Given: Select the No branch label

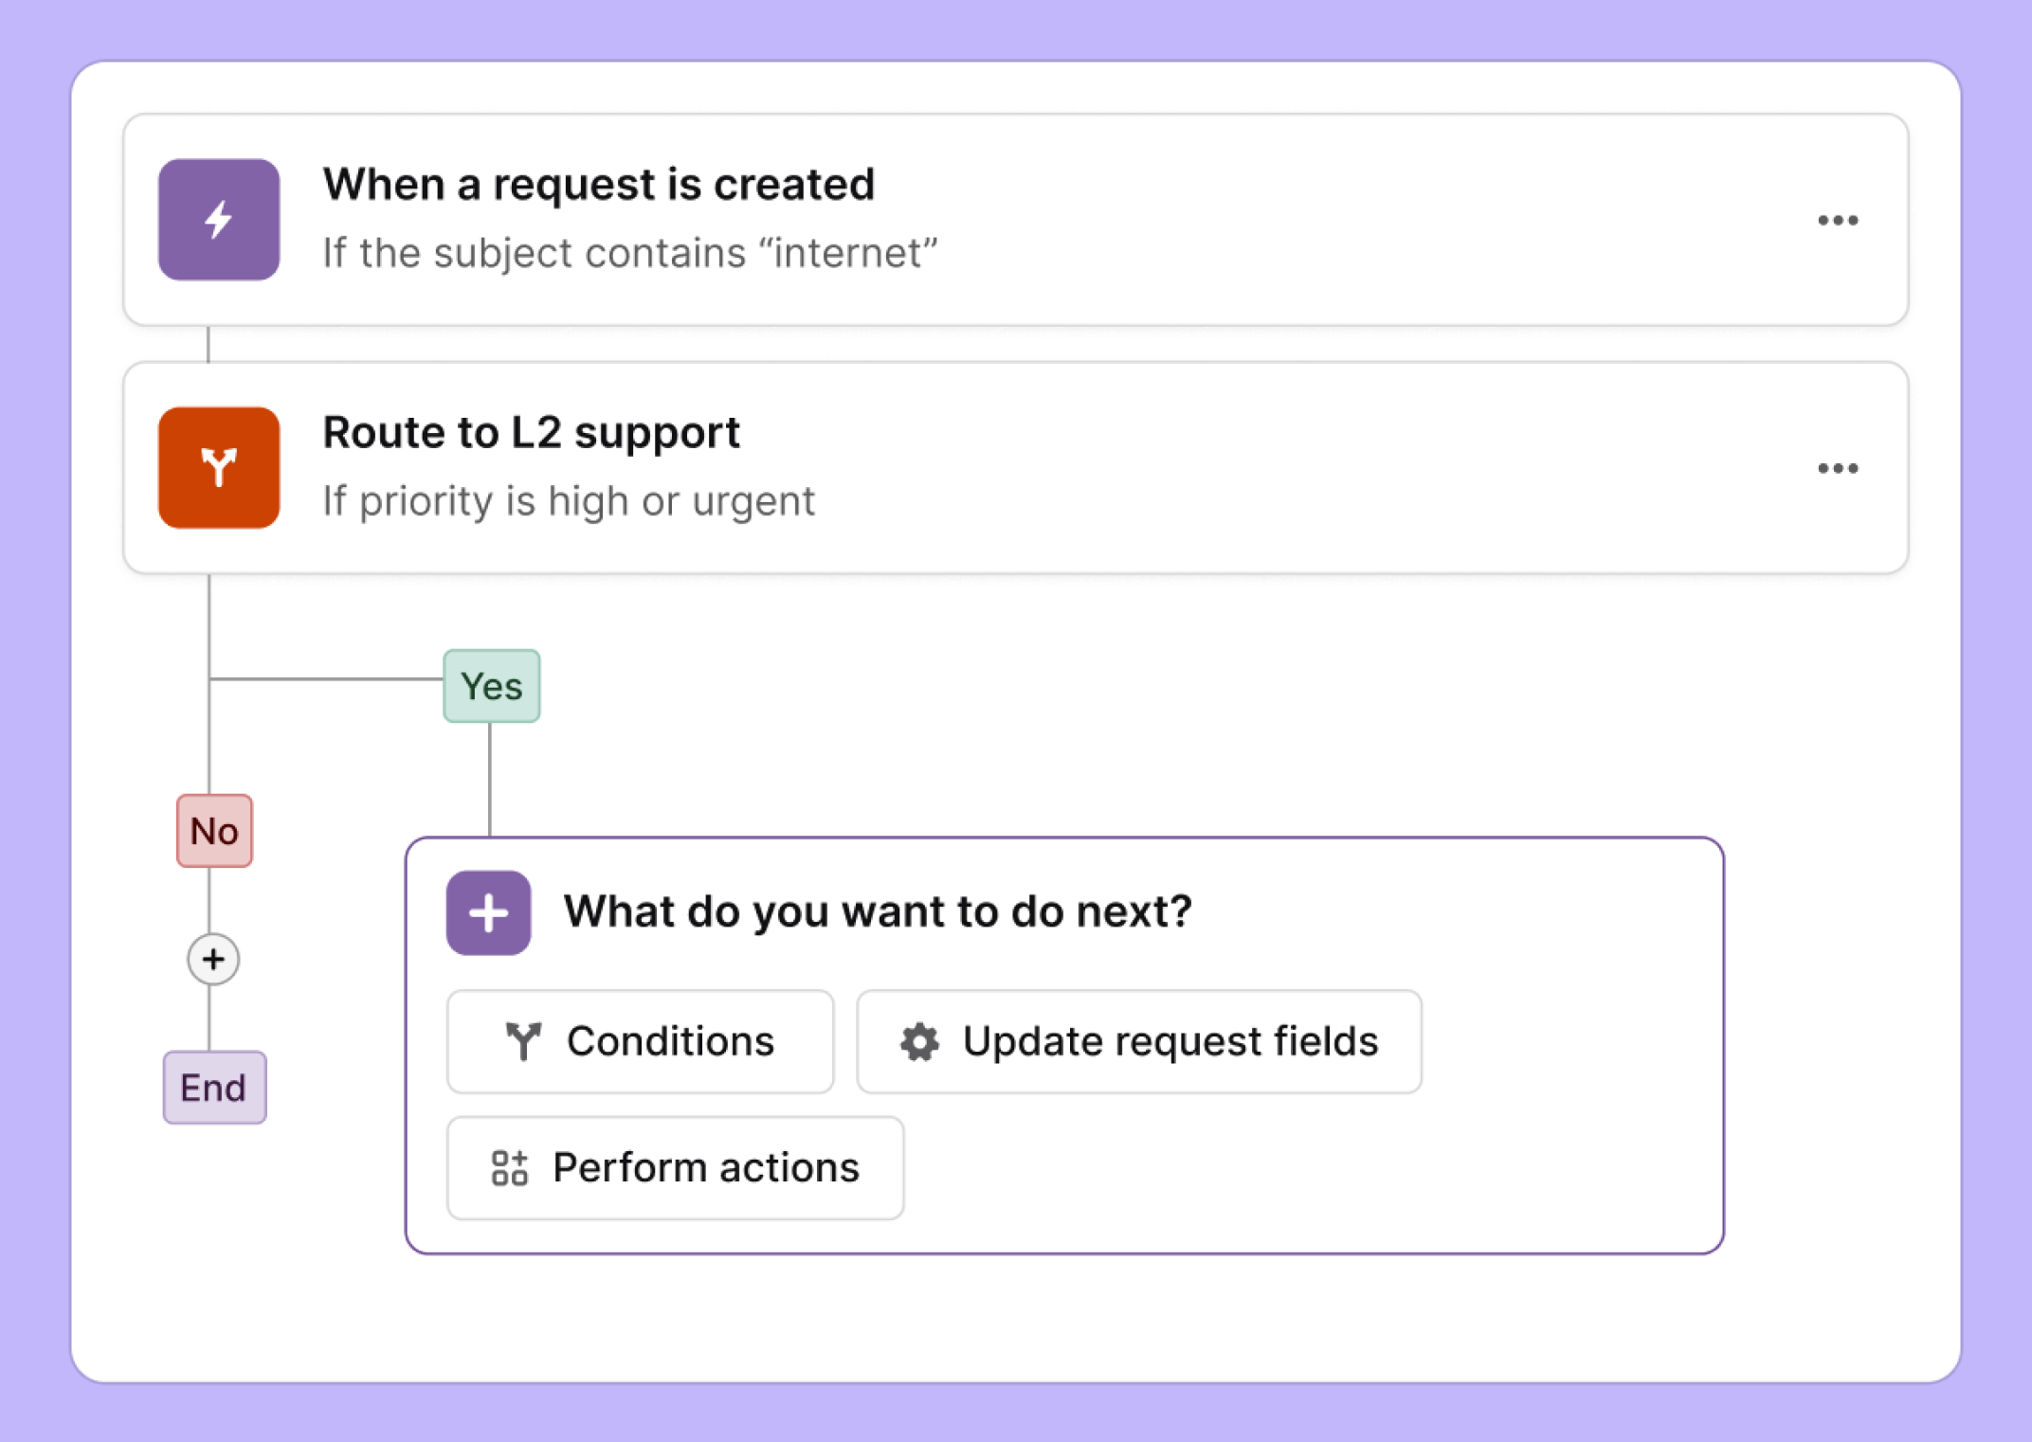Looking at the screenshot, I should [213, 831].
